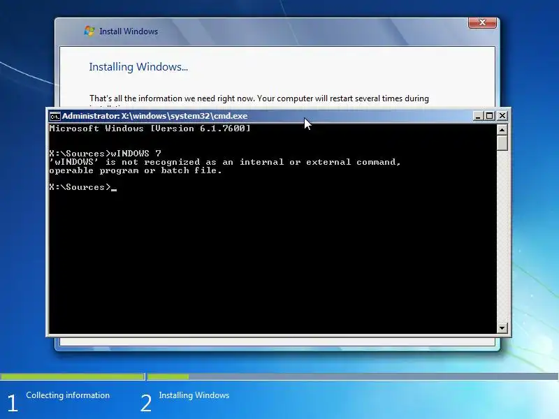This screenshot has height=419, width=559.
Task: Click the 'X:\Sources>wINDOWS 7' command line
Action: click(106, 154)
